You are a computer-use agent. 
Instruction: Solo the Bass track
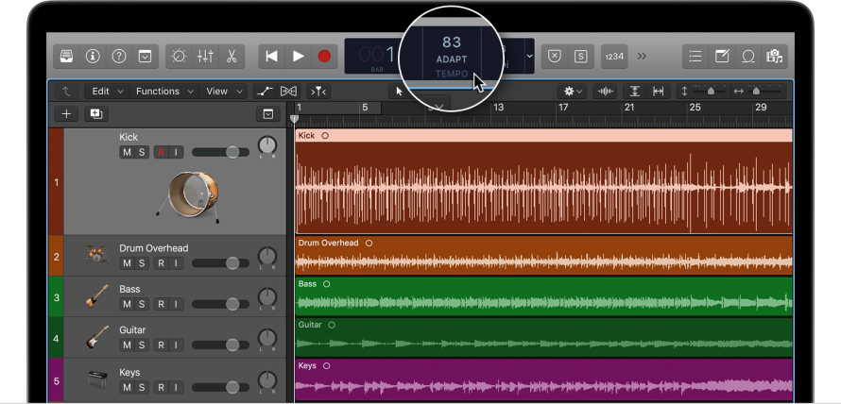pyautogui.click(x=142, y=304)
